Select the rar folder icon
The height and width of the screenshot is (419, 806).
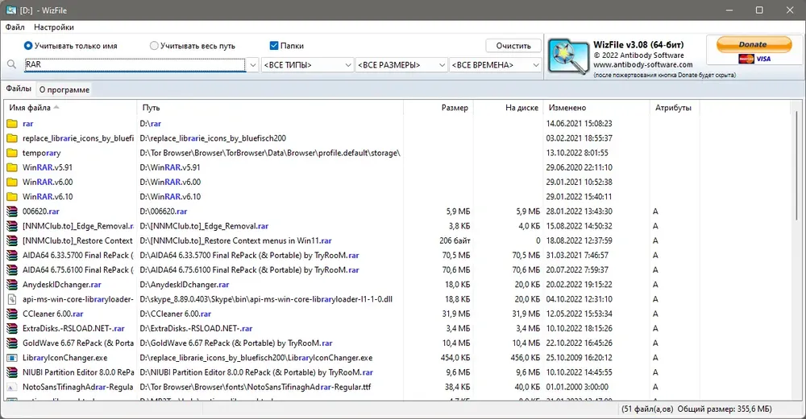pyautogui.click(x=12, y=124)
